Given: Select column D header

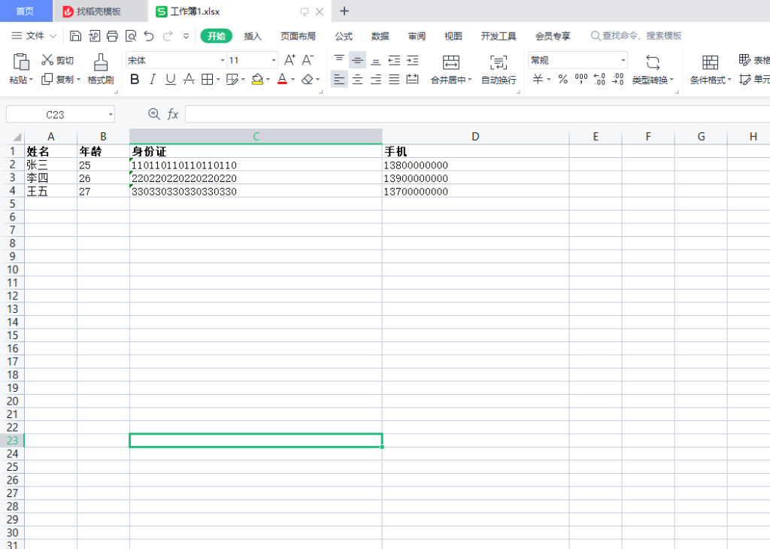Looking at the screenshot, I should tap(475, 137).
